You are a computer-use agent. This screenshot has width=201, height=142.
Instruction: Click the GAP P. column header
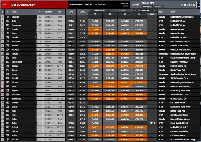(x=71, y=12)
